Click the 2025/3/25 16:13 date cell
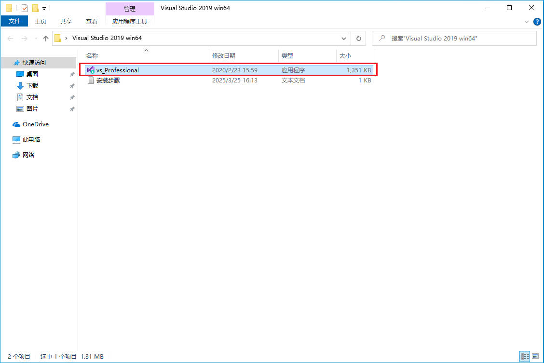544x363 pixels. [x=234, y=81]
